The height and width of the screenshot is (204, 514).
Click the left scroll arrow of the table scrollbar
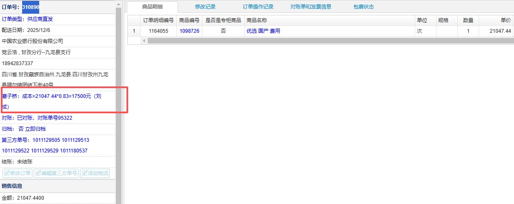click(144, 40)
